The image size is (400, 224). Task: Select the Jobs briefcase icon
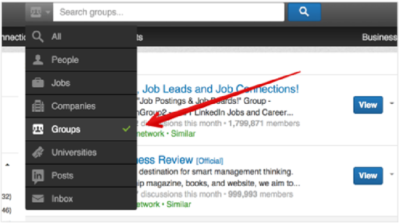38,83
